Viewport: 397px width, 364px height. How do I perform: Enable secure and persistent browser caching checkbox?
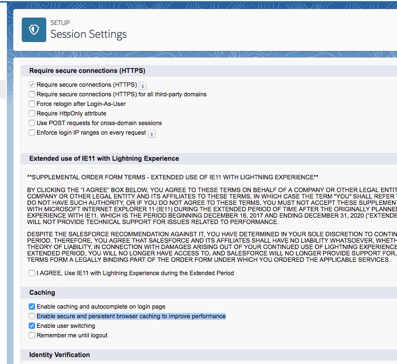tap(32, 316)
